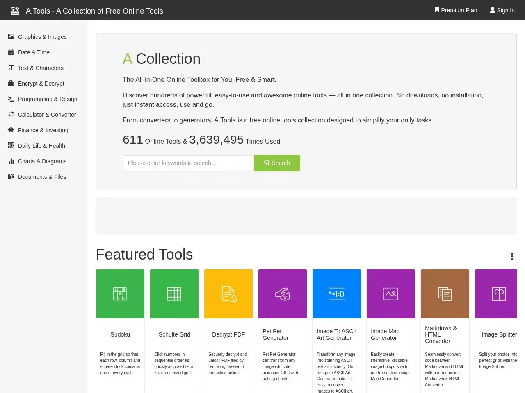Viewport: 525px width, 393px height.
Task: Click the Image Splitter title
Action: (x=499, y=334)
